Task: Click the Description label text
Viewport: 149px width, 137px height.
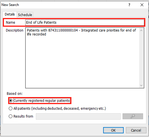Action: [15, 30]
